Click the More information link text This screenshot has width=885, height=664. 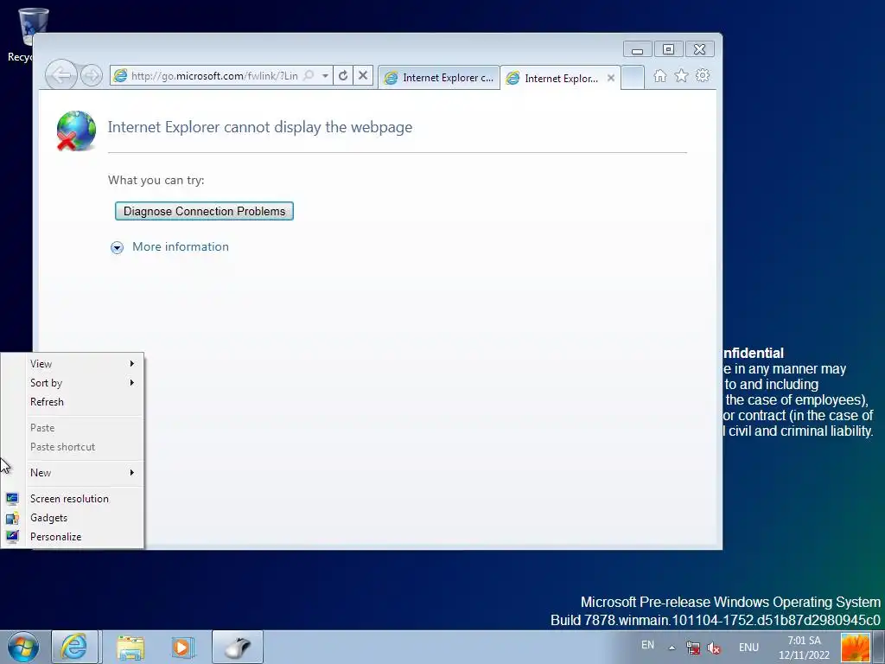181,246
